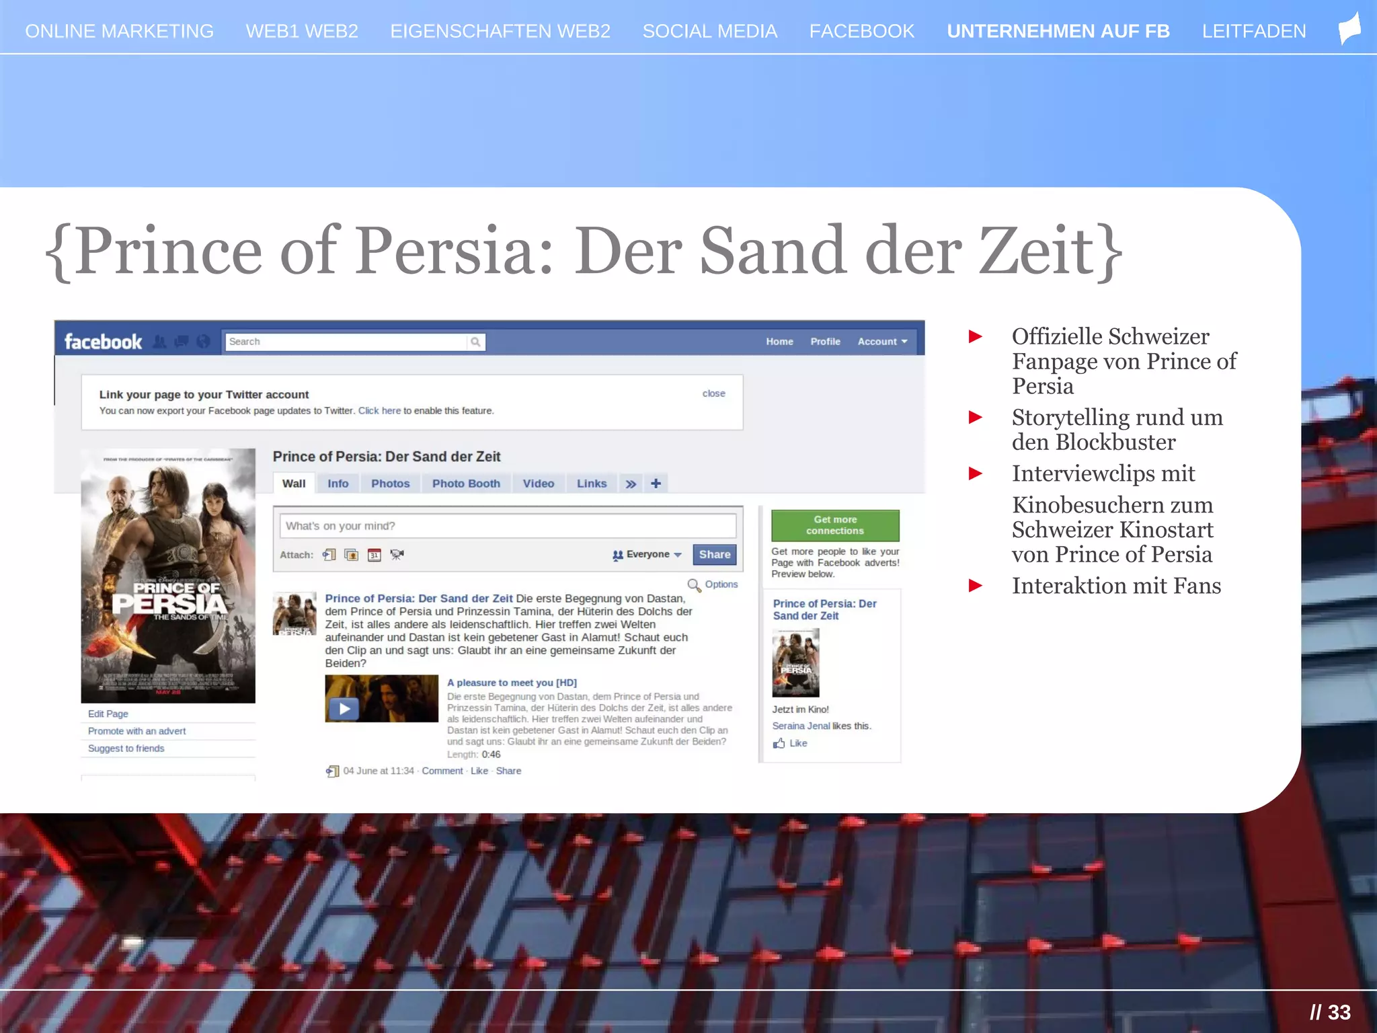Click Promote with an advert link

coord(136,731)
